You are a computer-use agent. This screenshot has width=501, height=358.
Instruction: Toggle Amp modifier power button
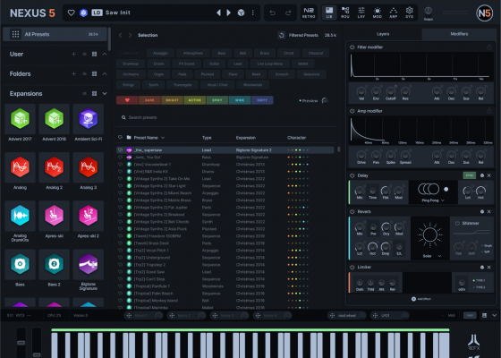click(352, 111)
